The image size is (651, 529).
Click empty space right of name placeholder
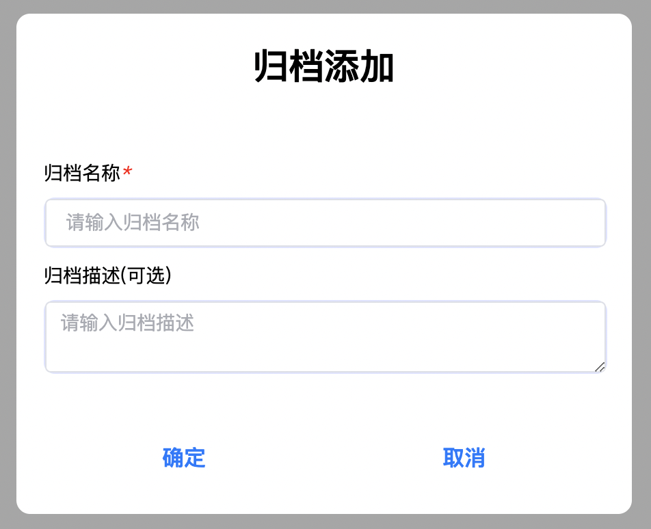tap(410, 223)
